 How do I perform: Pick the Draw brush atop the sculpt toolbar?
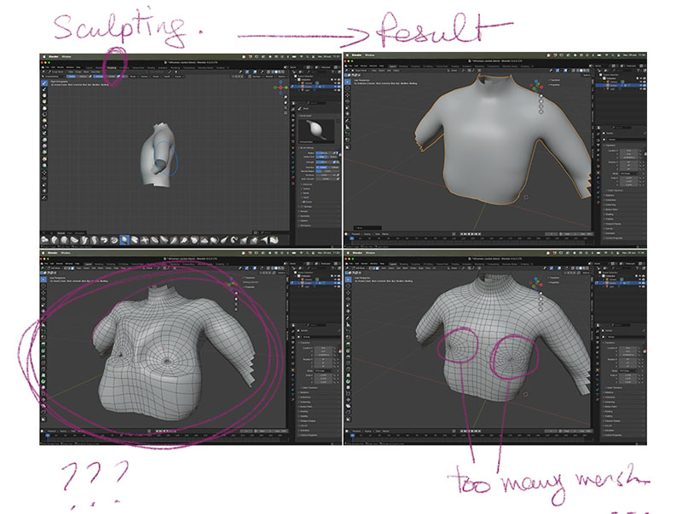[x=44, y=84]
